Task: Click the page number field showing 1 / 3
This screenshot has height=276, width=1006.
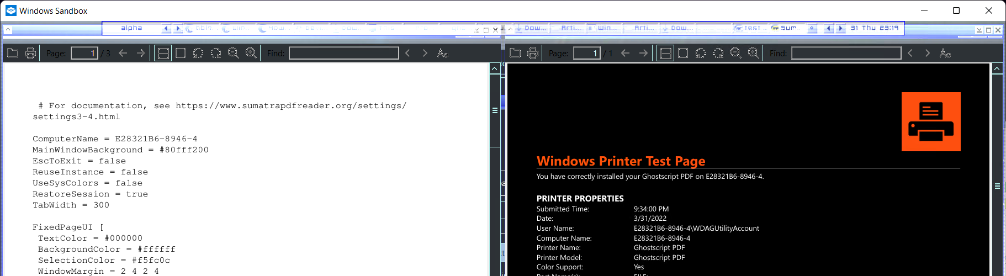Action: click(84, 53)
